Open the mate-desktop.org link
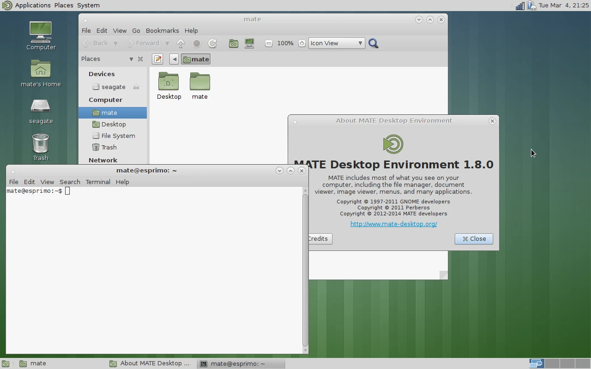 pyautogui.click(x=393, y=224)
